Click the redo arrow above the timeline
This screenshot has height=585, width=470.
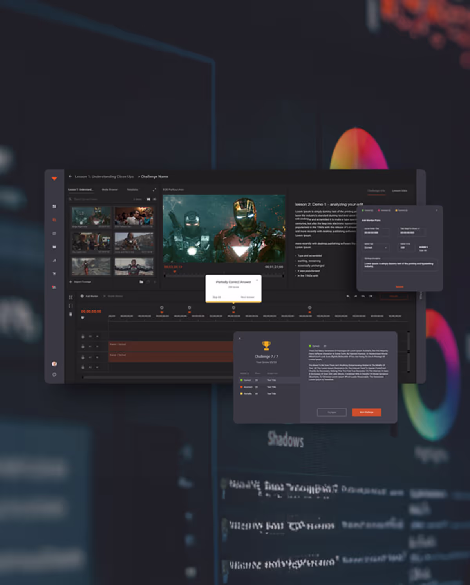[x=356, y=296]
